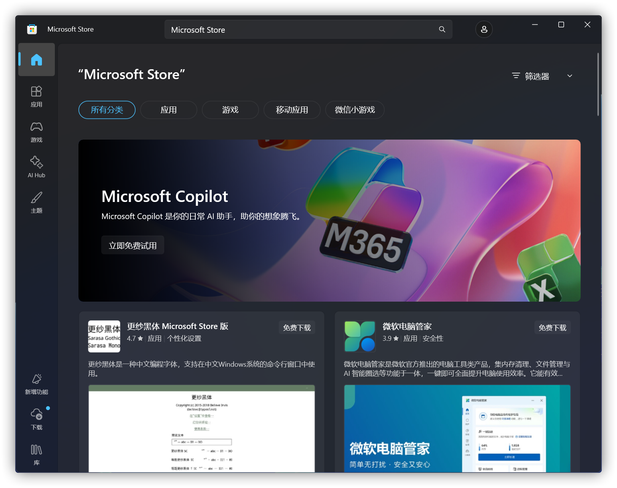Open the 下载 (Downloads) page
Viewport: 617px width, 488px height.
(x=37, y=419)
